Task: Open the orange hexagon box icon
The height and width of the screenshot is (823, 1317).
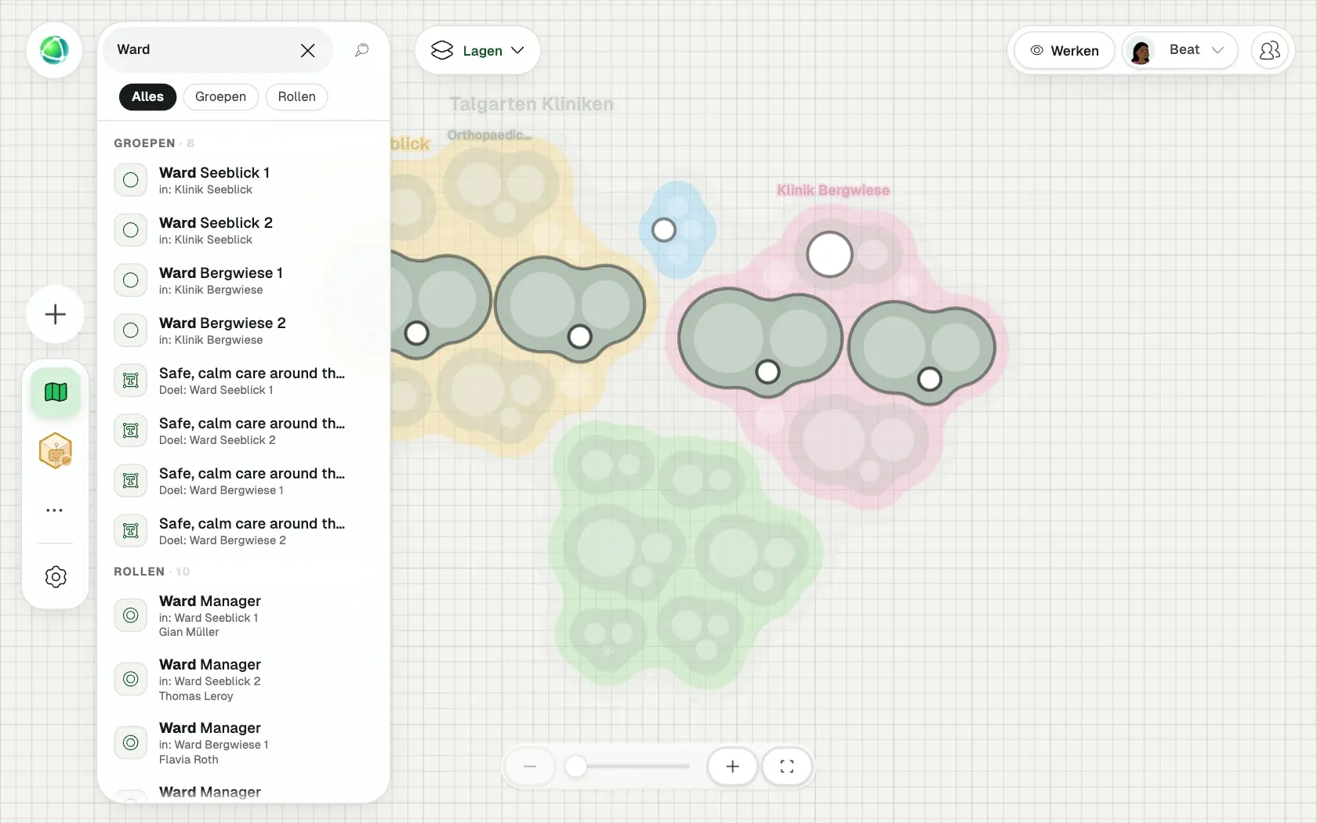Action: click(56, 451)
